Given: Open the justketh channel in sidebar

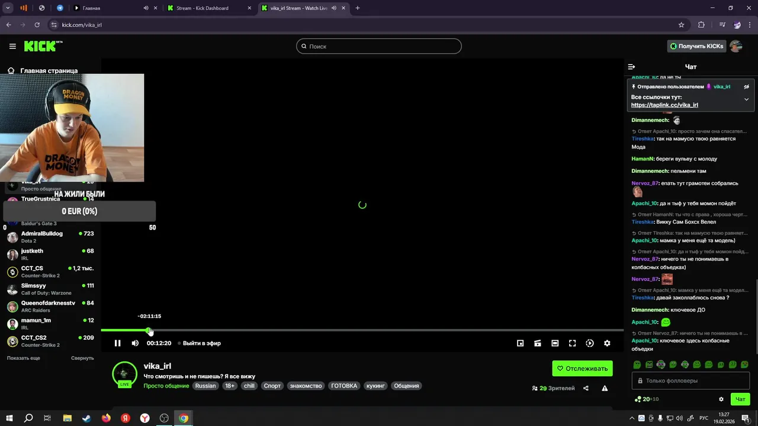Looking at the screenshot, I should point(50,254).
